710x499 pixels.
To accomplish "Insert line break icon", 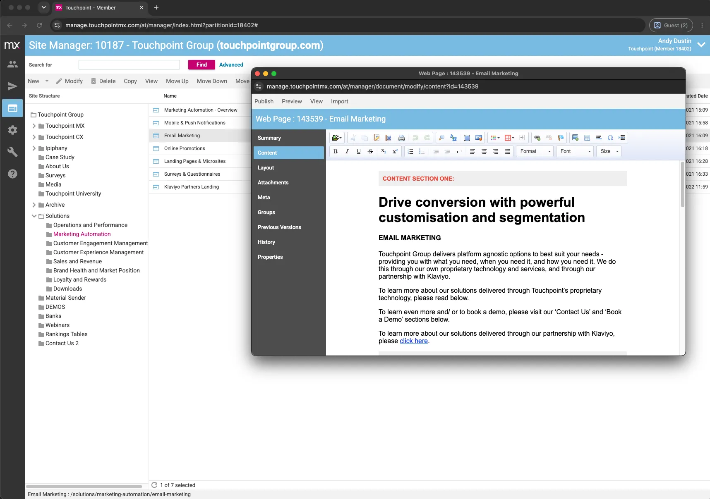I will click(x=459, y=151).
